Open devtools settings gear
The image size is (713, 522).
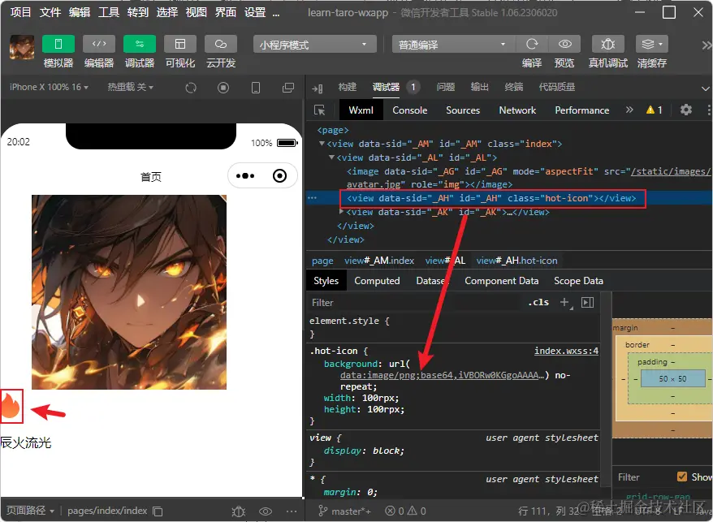tap(685, 110)
